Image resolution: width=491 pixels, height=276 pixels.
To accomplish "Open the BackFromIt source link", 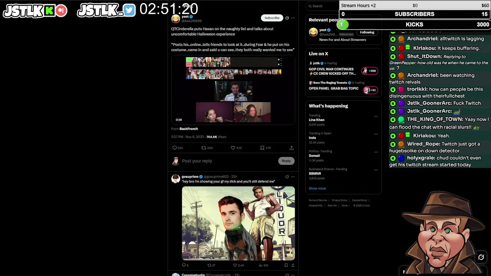I will tap(189, 129).
